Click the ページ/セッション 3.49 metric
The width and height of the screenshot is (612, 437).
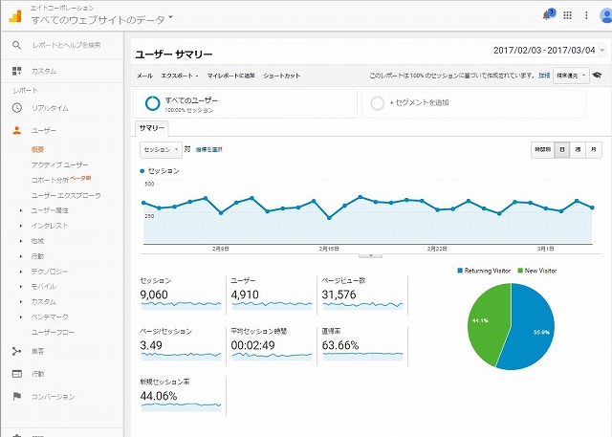tap(181, 344)
